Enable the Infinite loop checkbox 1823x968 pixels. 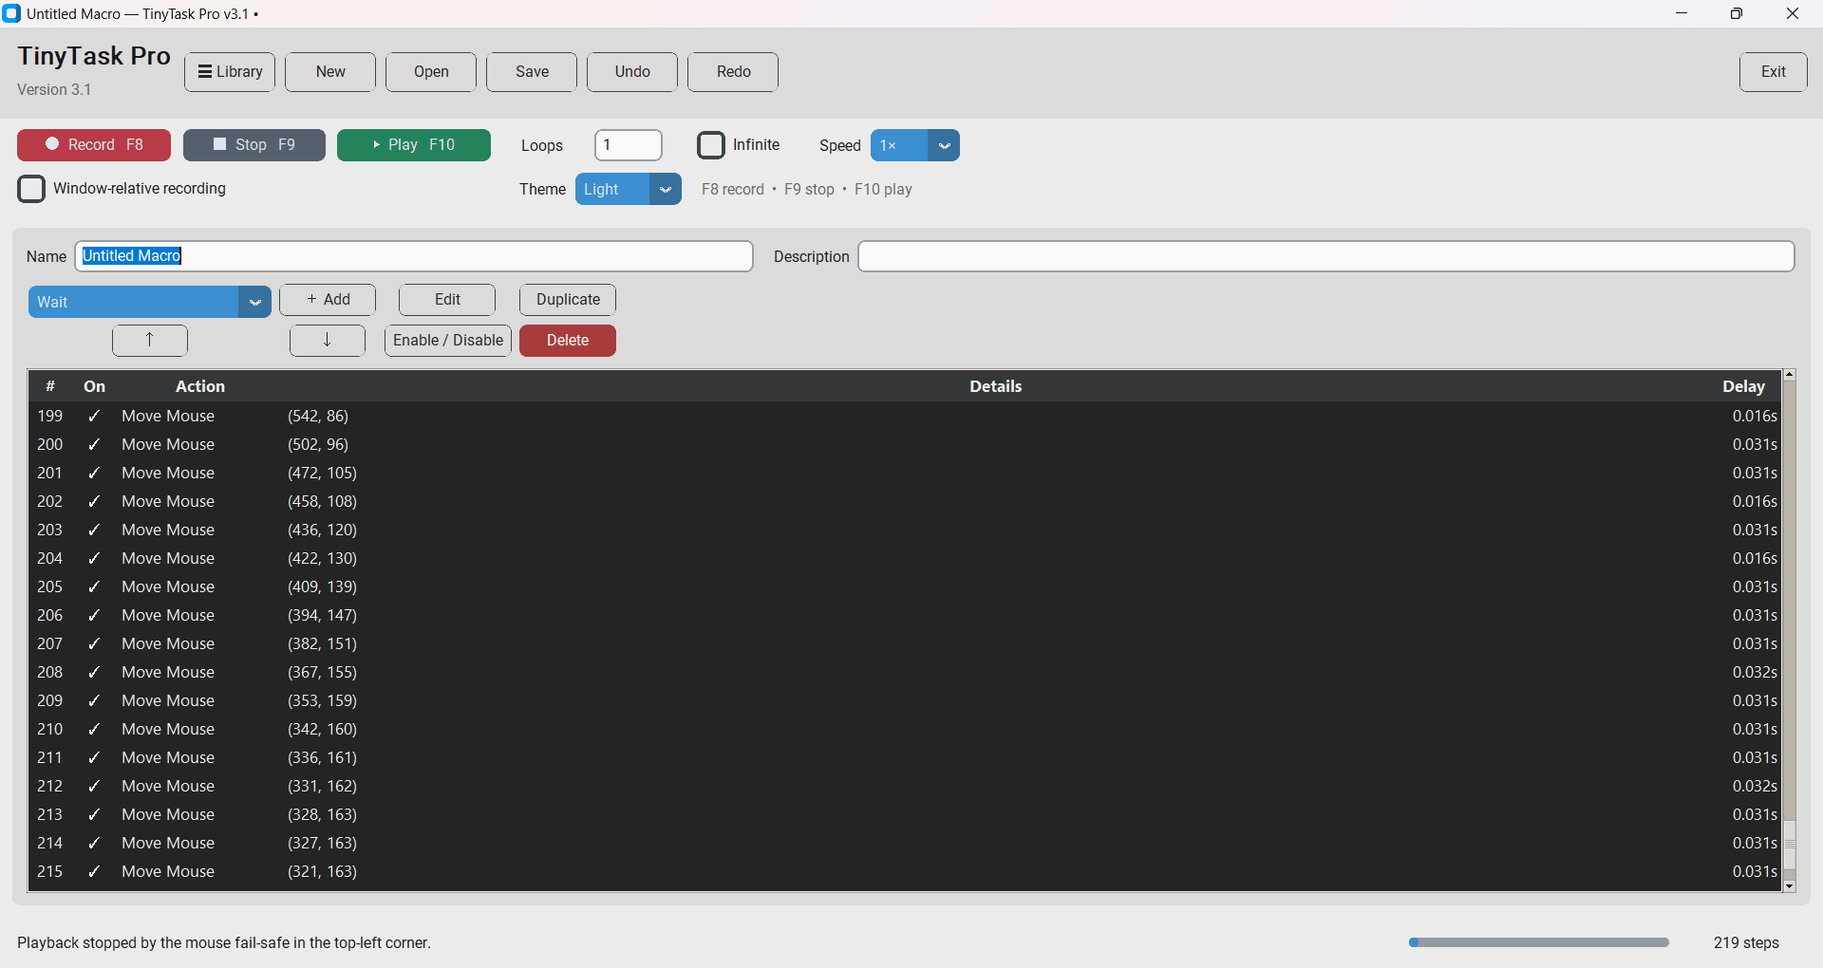point(711,145)
